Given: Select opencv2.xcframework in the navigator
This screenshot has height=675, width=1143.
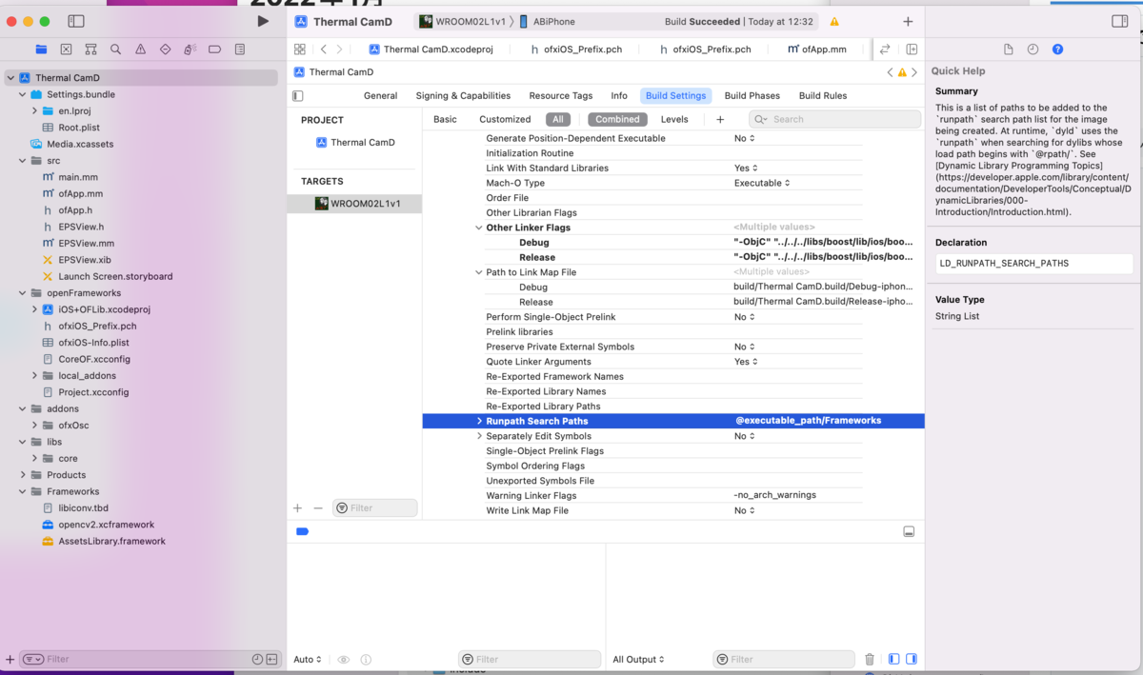Looking at the screenshot, I should tap(106, 525).
